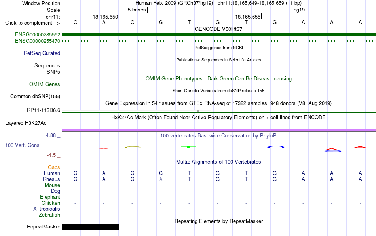This screenshot has height=236, width=376.
Task: Click the purple H3K27Ac signal bar
Action: [219, 130]
